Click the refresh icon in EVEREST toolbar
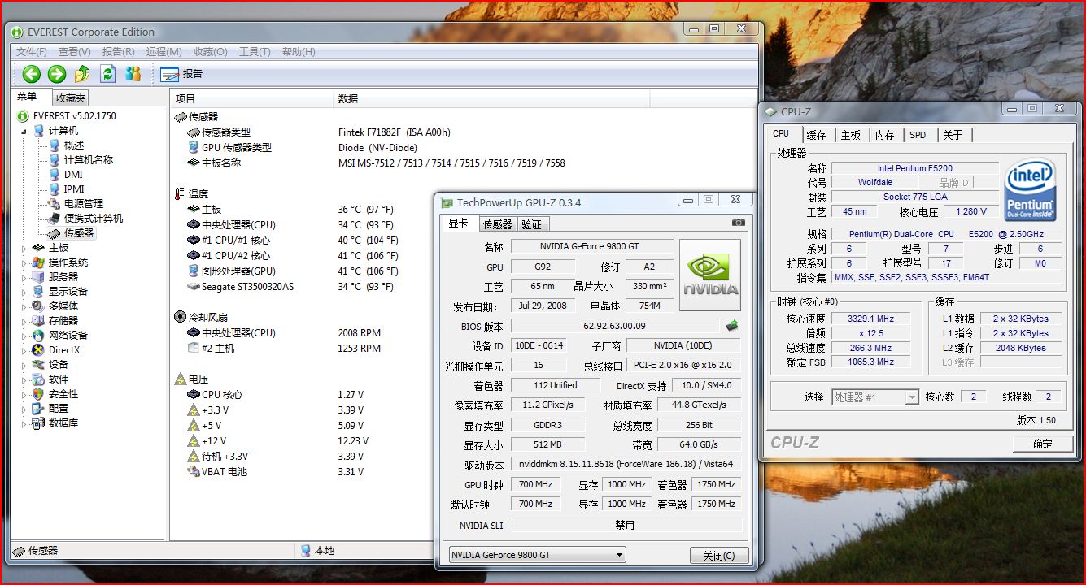This screenshot has width=1086, height=585. coord(107,74)
